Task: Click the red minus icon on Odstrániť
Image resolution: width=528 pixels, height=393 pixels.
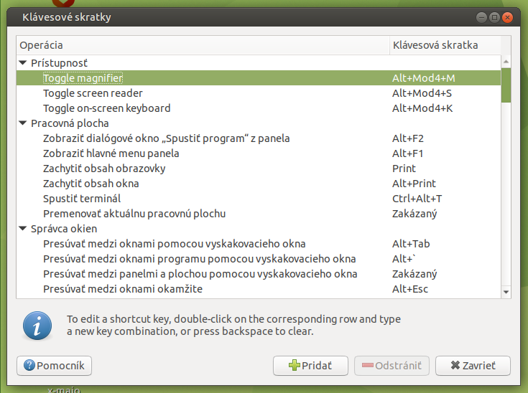Action: pos(367,365)
